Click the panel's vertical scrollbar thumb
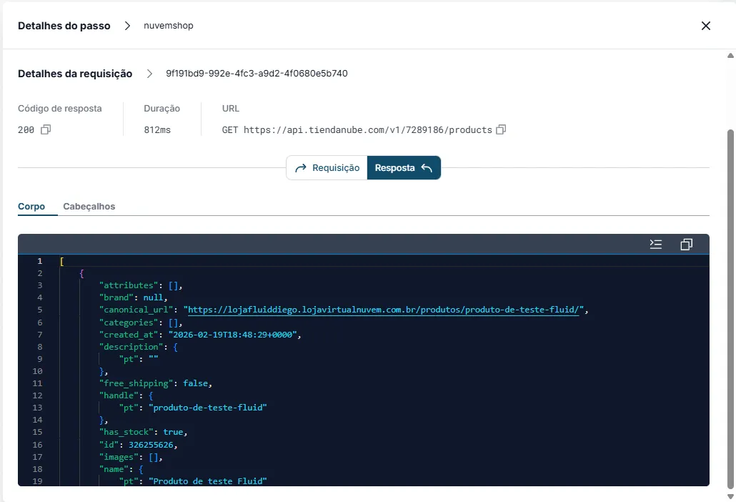736x502 pixels. tap(730, 309)
